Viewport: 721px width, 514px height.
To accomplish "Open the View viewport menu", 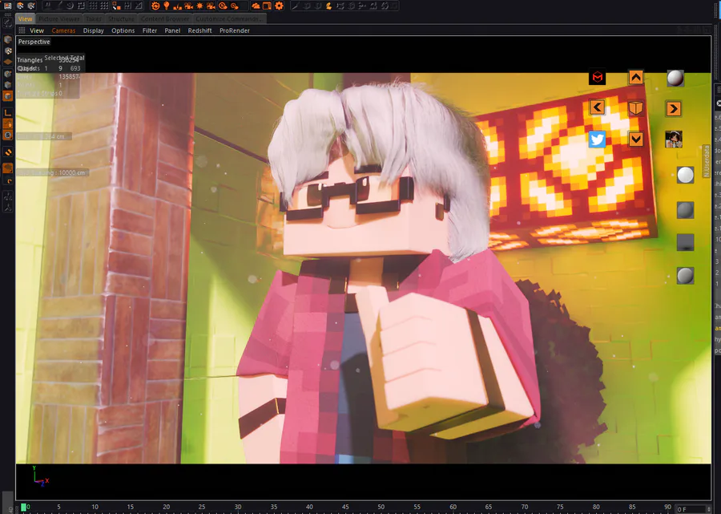I will click(x=37, y=30).
